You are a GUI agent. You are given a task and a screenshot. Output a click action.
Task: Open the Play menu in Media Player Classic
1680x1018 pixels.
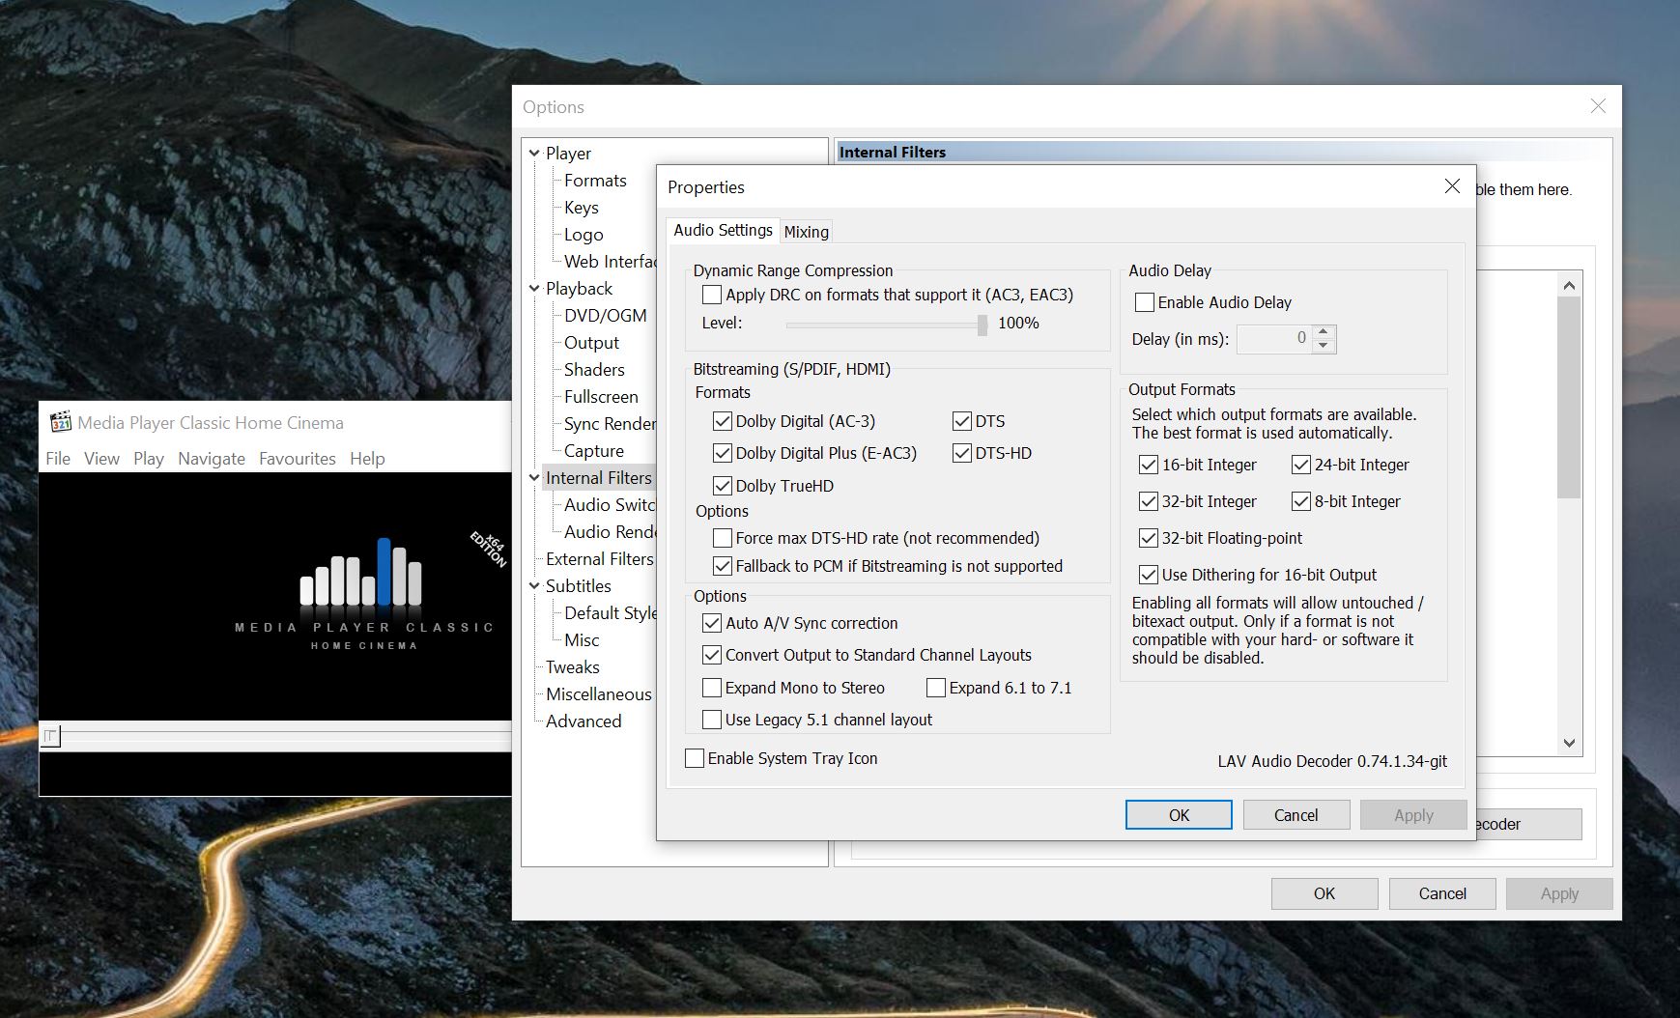(148, 458)
